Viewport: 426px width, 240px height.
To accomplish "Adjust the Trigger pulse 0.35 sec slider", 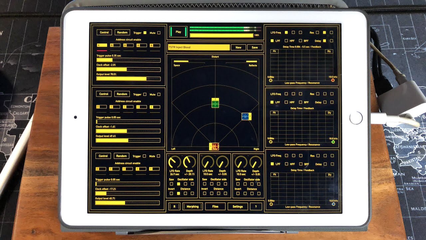I will point(128,60).
